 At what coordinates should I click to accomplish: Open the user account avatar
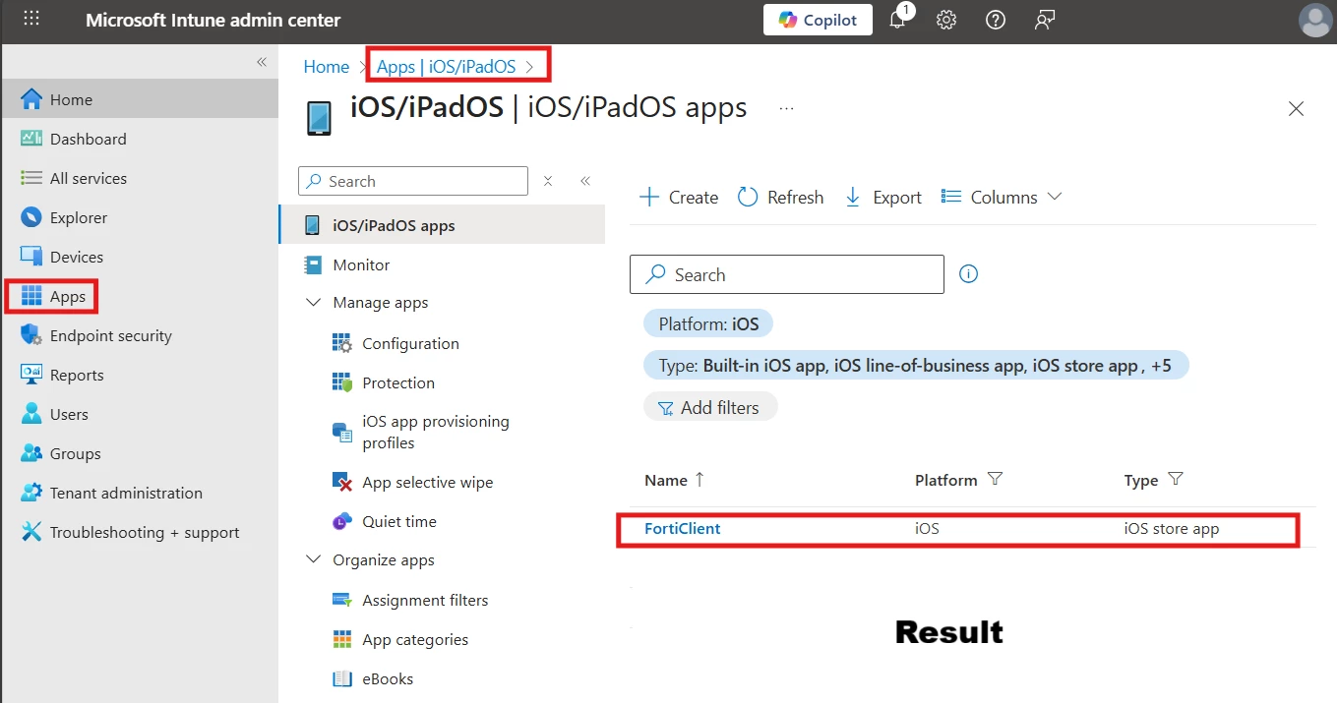[1315, 20]
